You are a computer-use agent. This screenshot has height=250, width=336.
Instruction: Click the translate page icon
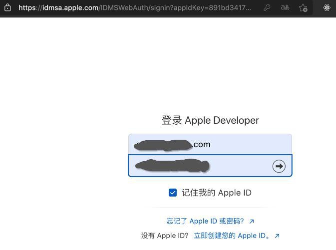285,7
